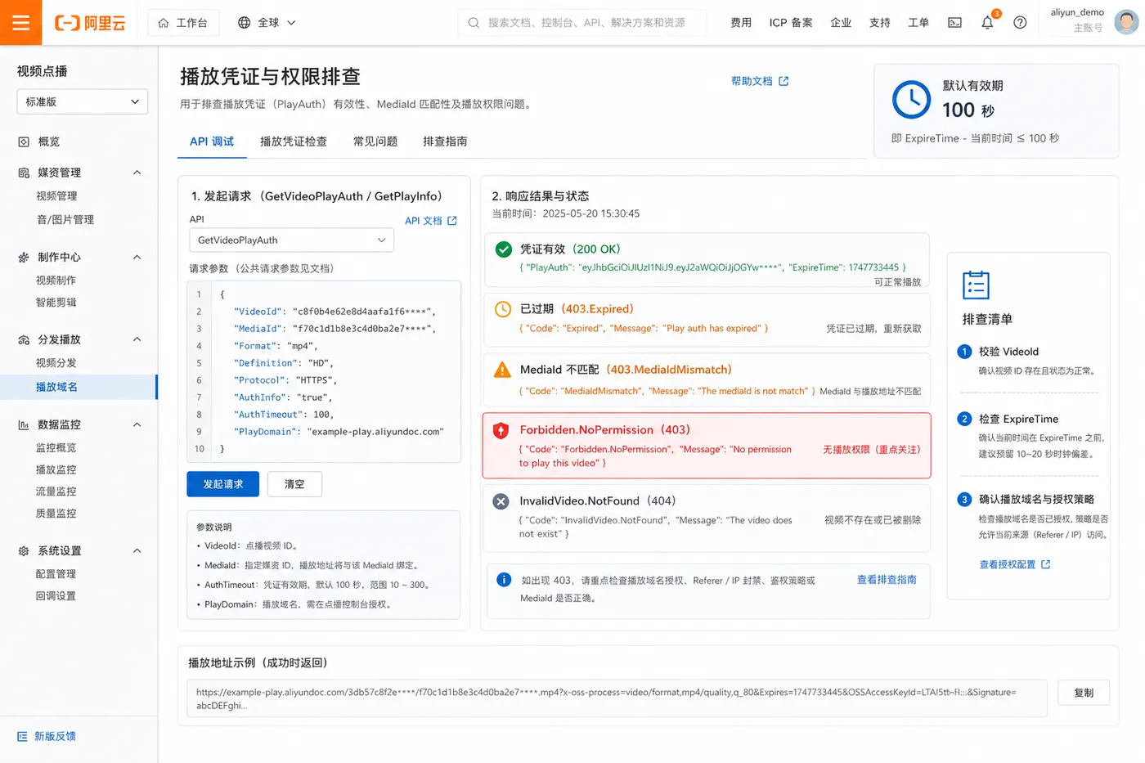Viewport: 1145px width, 763px height.
Task: Collapse the 数据监控 sidebar section
Action: click(x=137, y=424)
